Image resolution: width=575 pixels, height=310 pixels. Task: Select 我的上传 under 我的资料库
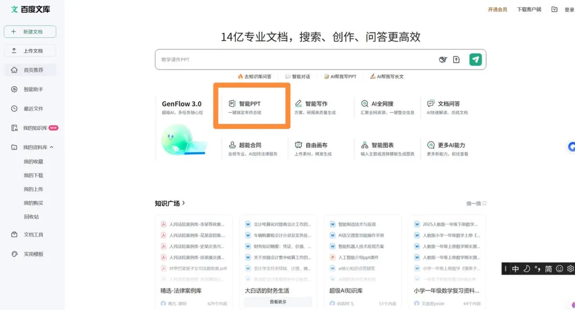(34, 189)
